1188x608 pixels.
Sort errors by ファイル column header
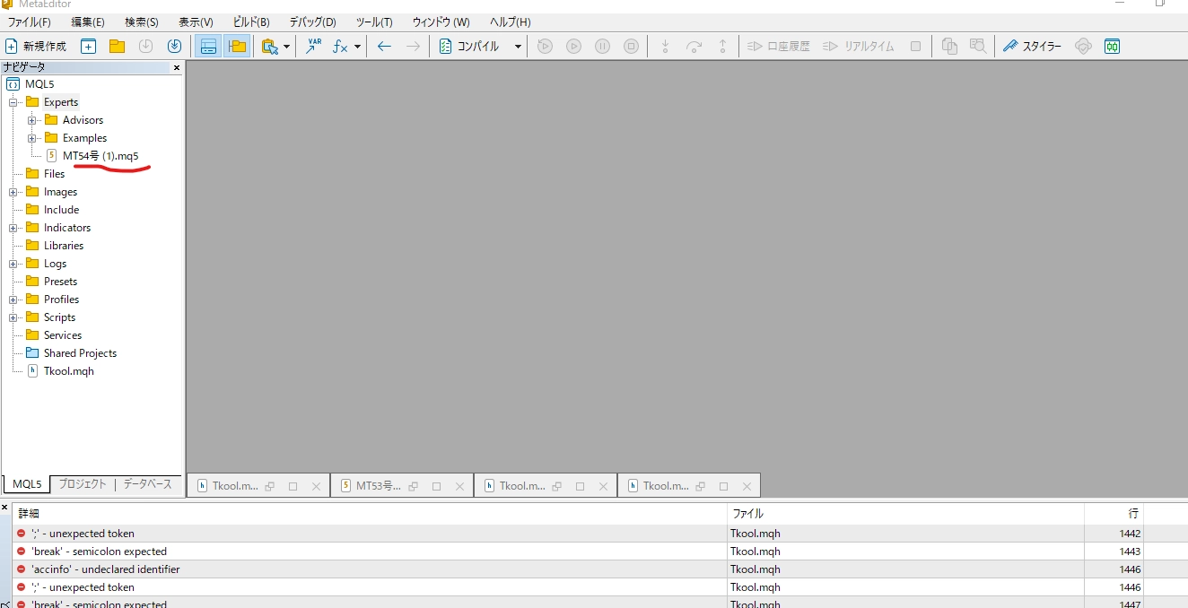tap(905, 514)
